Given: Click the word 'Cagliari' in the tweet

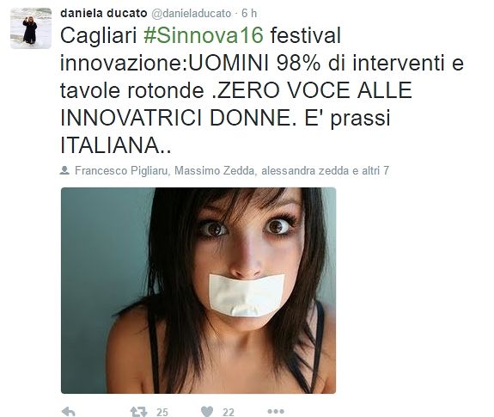Looking at the screenshot, I should [98, 36].
